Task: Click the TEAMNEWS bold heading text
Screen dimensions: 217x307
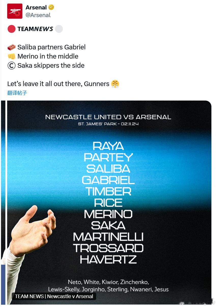Action: click(35, 29)
